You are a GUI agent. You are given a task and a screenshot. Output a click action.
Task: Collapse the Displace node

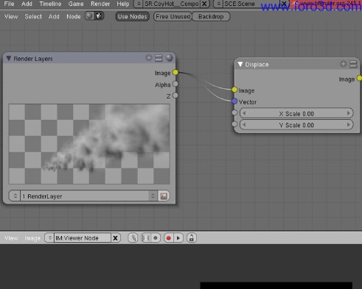(x=240, y=64)
